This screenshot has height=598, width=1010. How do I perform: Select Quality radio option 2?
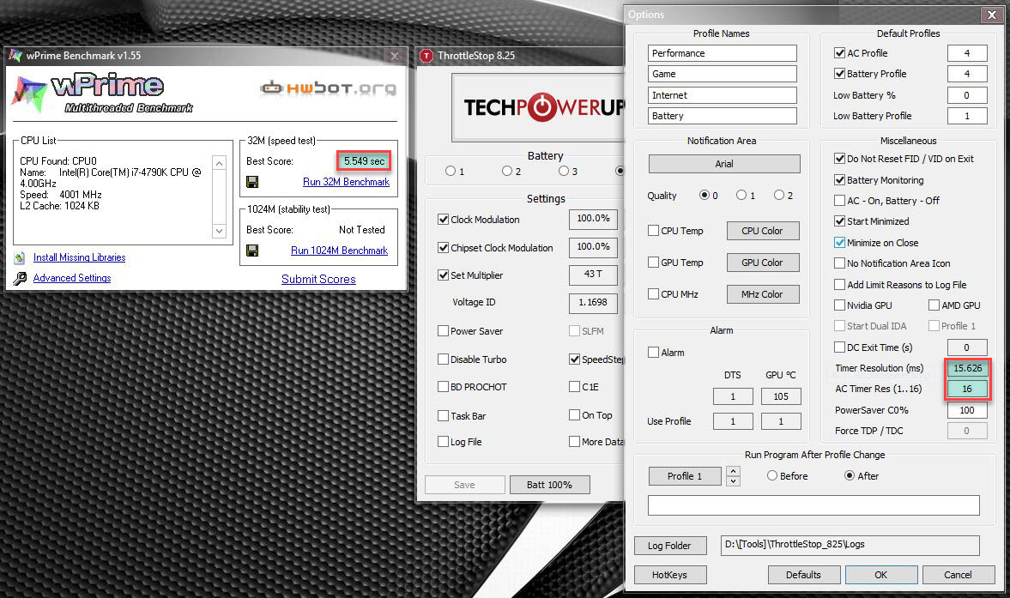(779, 195)
